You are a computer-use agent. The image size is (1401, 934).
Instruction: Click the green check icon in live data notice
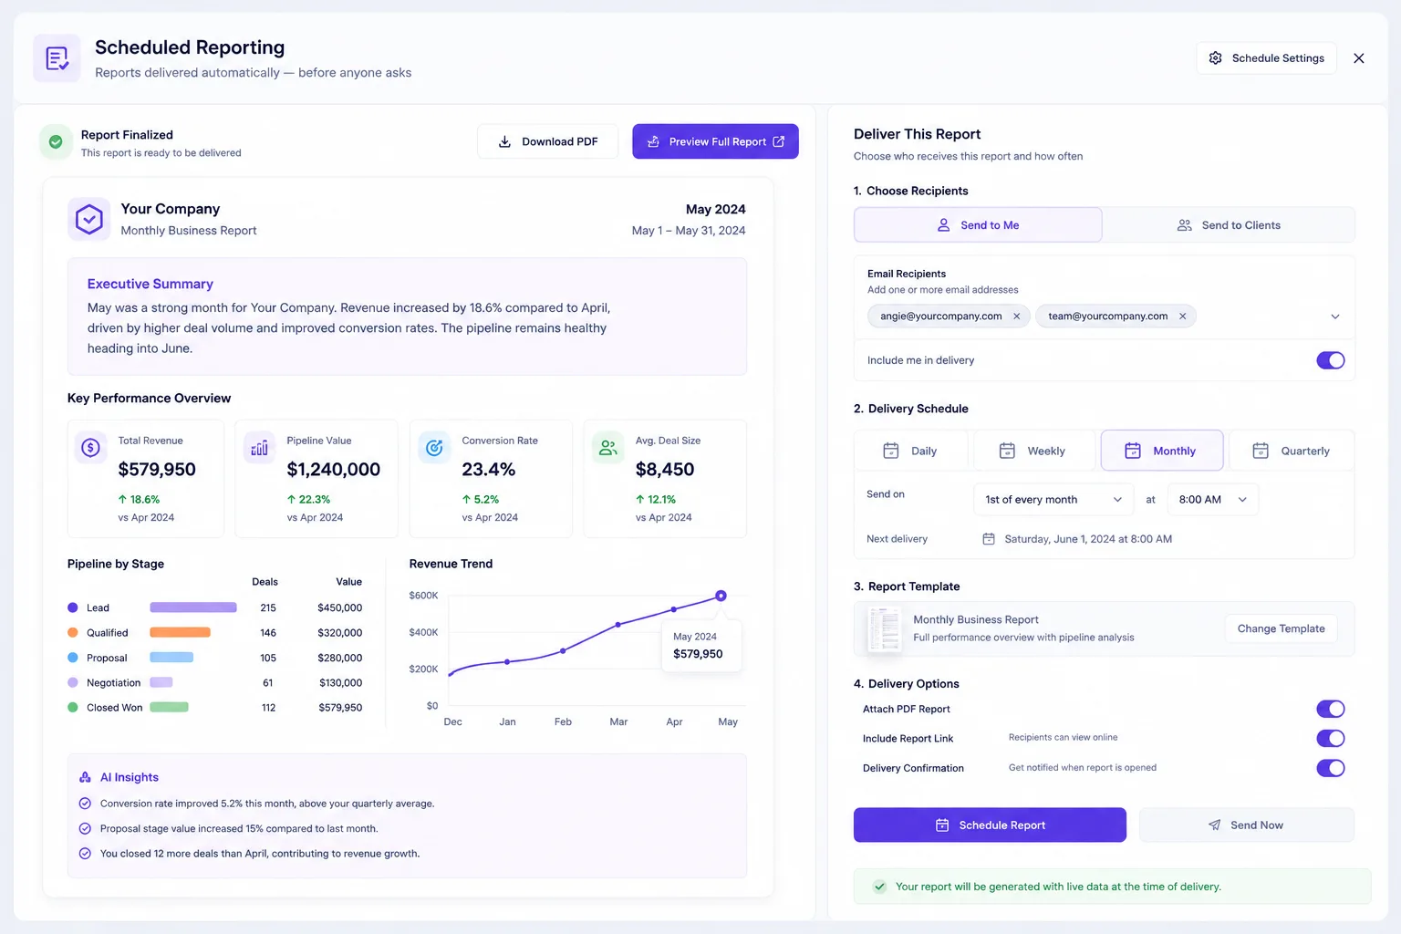tap(879, 887)
